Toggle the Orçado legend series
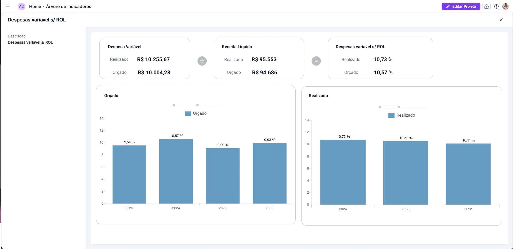Viewport: 513px width, 249px height. tap(196, 113)
